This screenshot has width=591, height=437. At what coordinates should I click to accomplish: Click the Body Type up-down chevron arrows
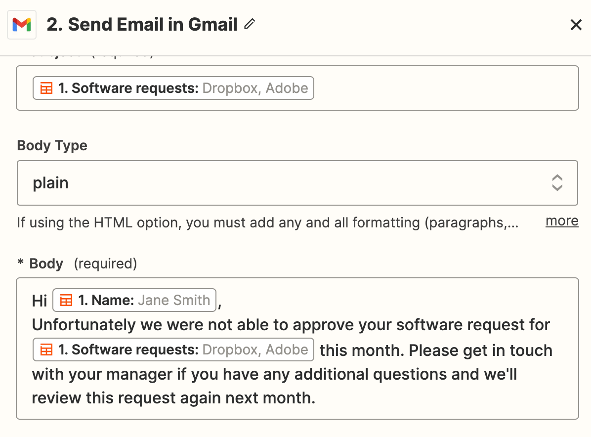click(x=557, y=183)
